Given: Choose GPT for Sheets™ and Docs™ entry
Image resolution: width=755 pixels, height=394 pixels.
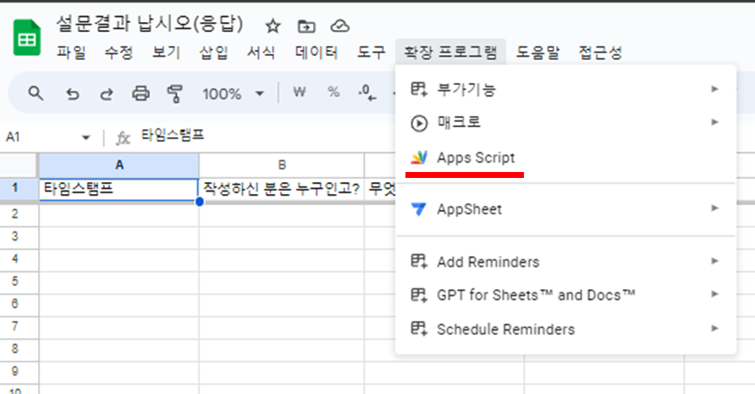Looking at the screenshot, I should point(565,295).
